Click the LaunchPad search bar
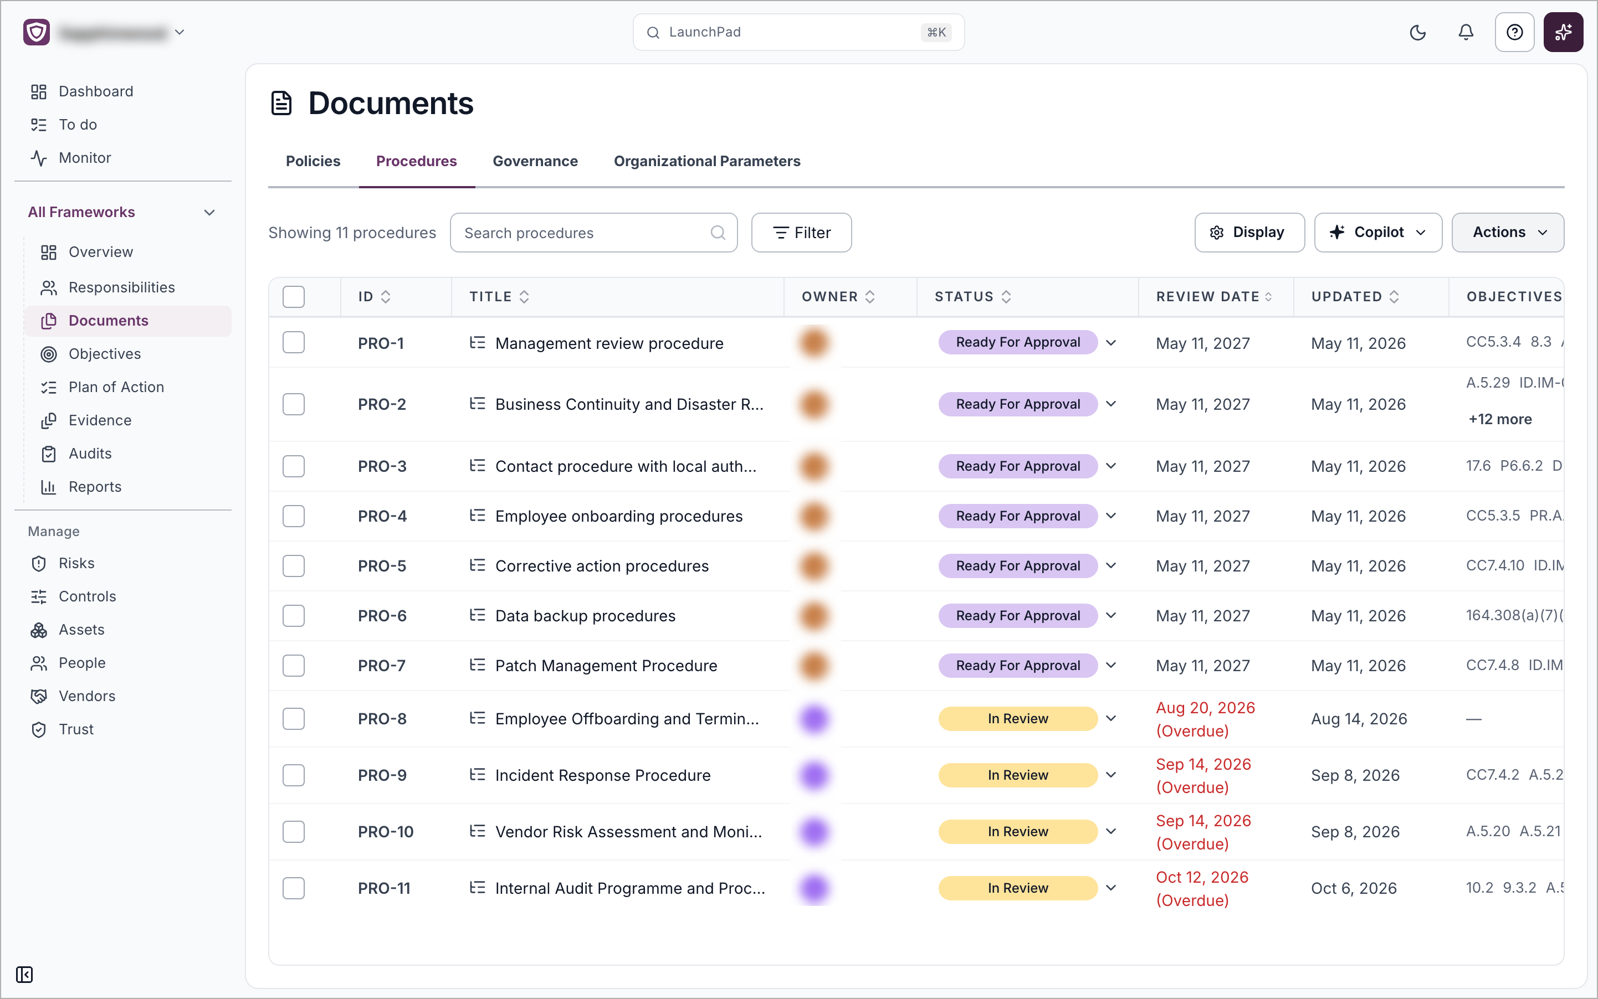This screenshot has width=1598, height=999. tap(798, 32)
